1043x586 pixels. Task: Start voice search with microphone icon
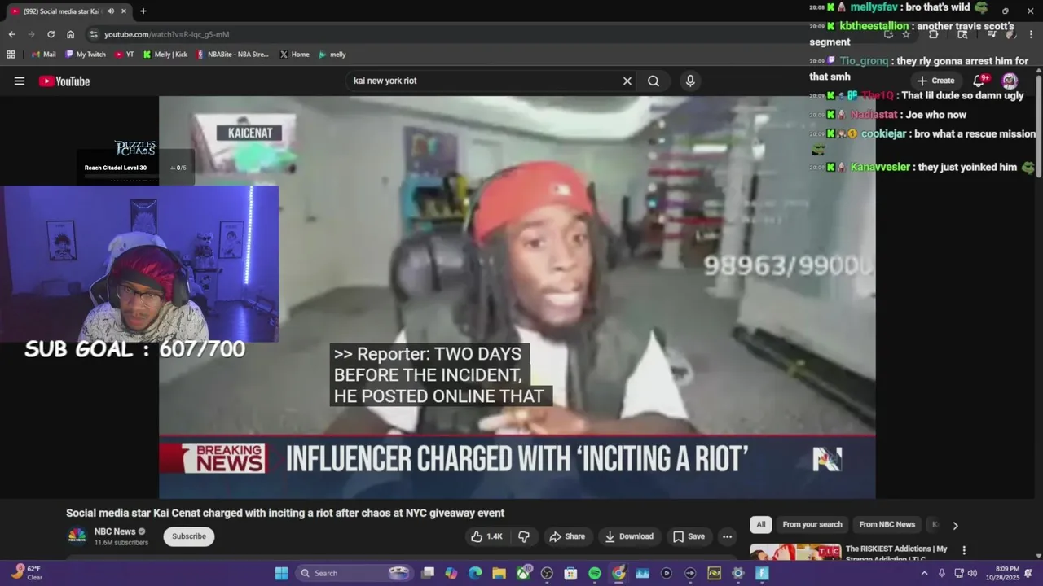[x=690, y=81]
